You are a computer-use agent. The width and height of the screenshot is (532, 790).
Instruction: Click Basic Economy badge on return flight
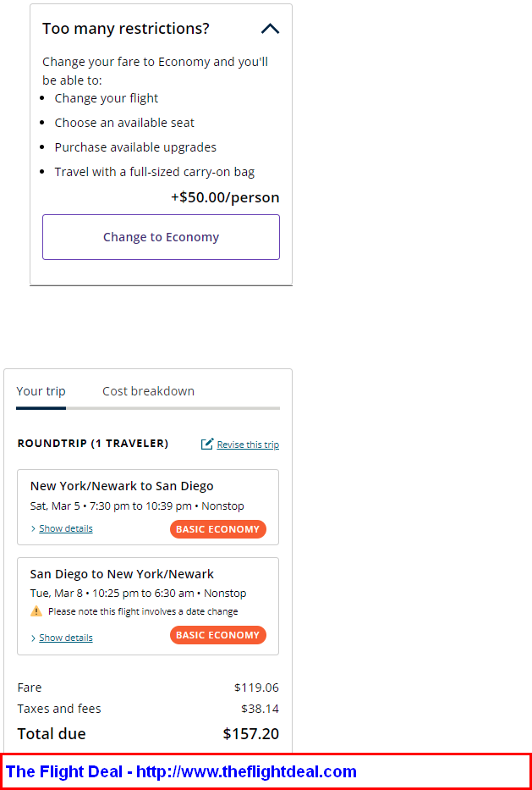pyautogui.click(x=218, y=635)
